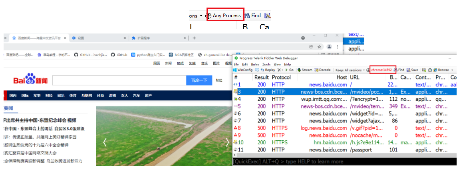The image size is (457, 175).
Task: Open Fiddler Help menu
Action: [287, 64]
